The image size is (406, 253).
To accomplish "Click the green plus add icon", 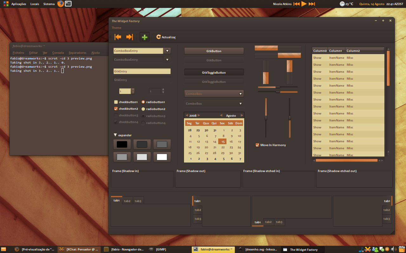I will (x=145, y=37).
